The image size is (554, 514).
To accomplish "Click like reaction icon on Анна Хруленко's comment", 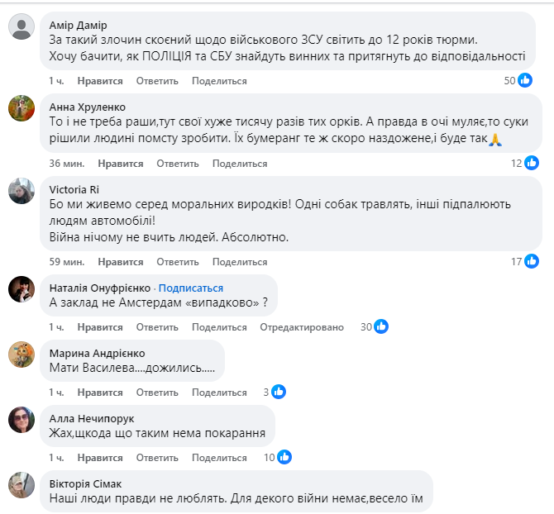I will tap(531, 164).
